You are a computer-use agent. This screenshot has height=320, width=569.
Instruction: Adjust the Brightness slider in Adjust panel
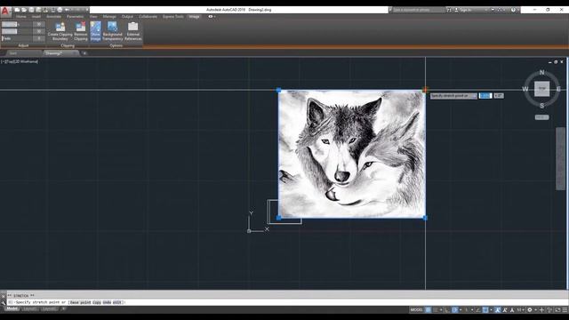[17, 24]
